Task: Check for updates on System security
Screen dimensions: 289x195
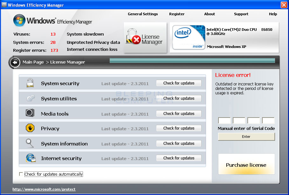Action: 179,83
